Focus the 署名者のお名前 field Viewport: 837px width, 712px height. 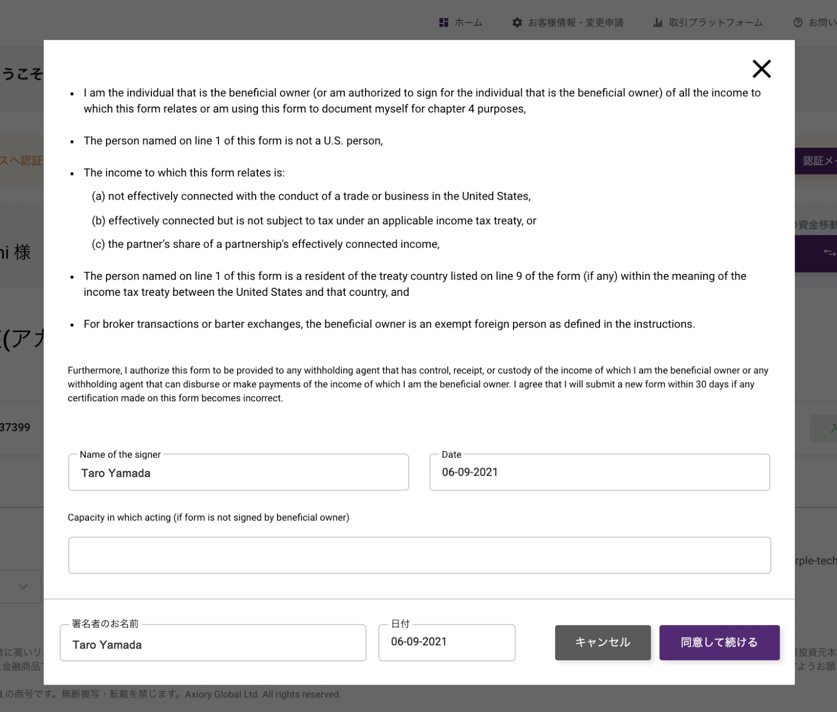click(x=213, y=643)
